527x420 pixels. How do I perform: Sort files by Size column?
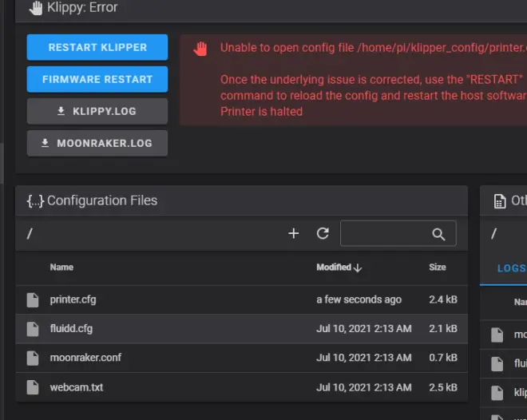438,267
